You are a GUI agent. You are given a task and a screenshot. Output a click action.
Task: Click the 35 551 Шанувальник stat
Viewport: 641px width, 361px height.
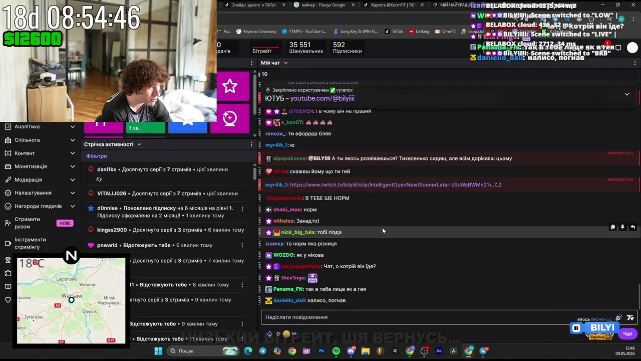[x=306, y=48]
